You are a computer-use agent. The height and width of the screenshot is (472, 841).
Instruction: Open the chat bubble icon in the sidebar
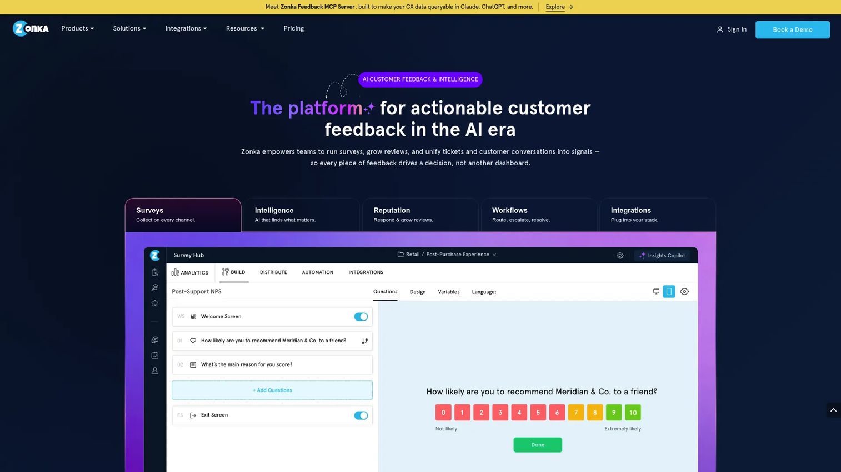pyautogui.click(x=155, y=340)
